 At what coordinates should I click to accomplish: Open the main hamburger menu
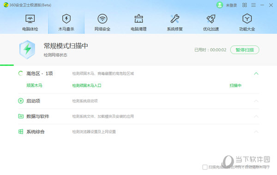[253, 5]
